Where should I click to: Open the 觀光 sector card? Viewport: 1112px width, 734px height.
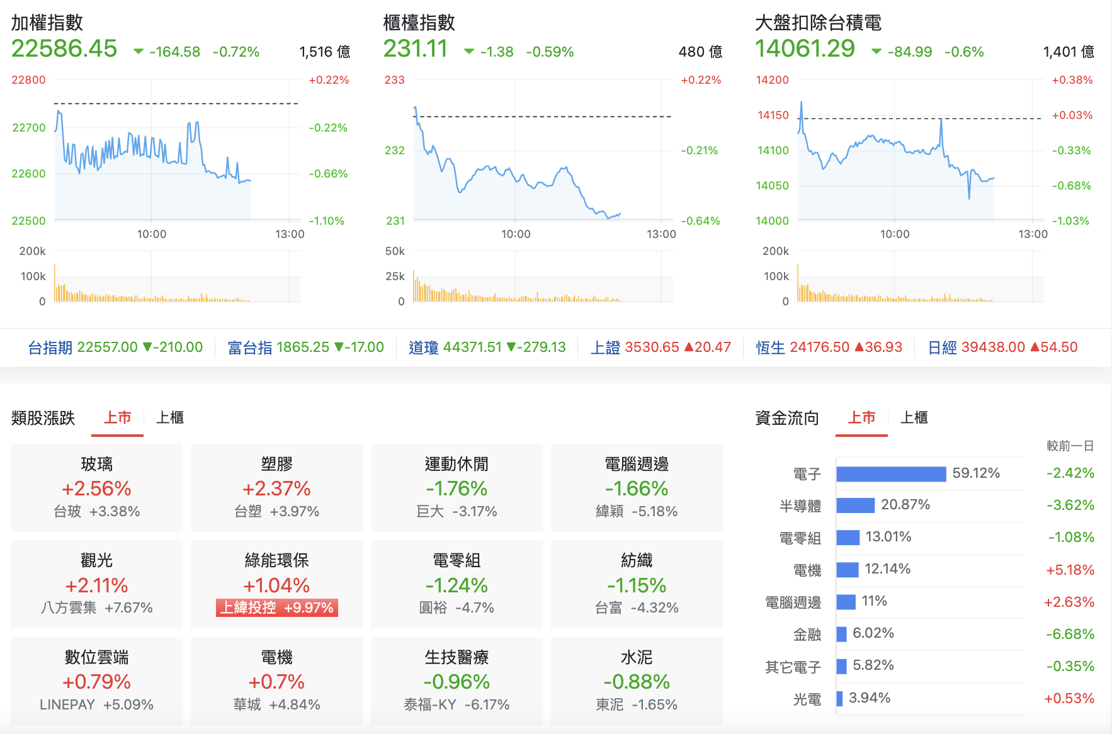pyautogui.click(x=96, y=584)
